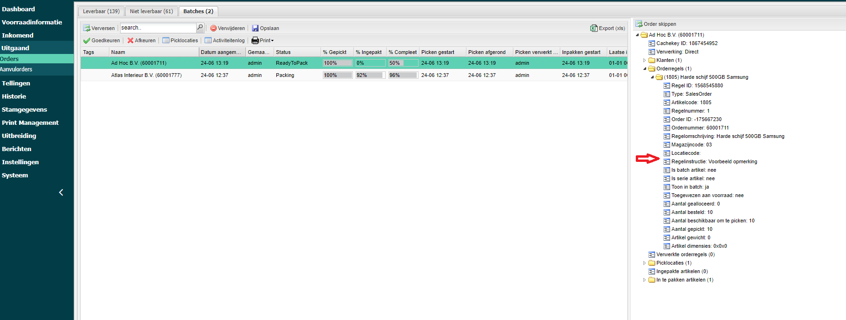Click the % Gepickt bar for Atlas Interieur
The width and height of the screenshot is (846, 320).
pyautogui.click(x=337, y=75)
